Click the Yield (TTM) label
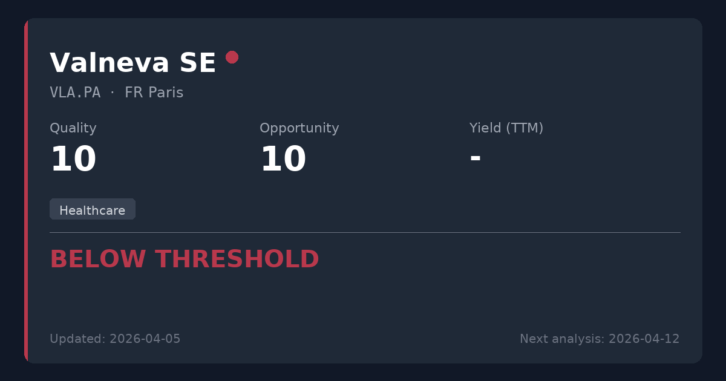Screen dimensions: 726x381 (506, 128)
